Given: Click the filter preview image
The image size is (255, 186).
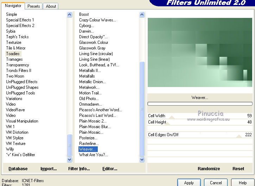Looking at the screenshot, I should click(x=200, y=52).
